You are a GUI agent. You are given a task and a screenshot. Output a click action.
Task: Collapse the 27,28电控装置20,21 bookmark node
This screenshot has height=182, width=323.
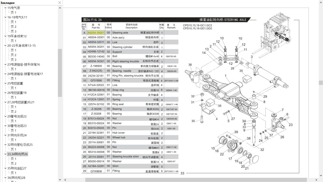coord(5,102)
